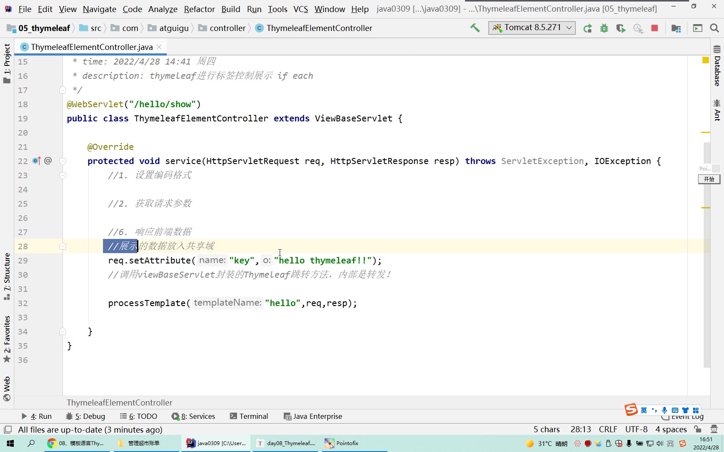Collapse the service method fold on line 22
The image size is (724, 452).
coord(62,161)
